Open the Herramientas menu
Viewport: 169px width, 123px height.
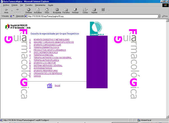(40, 5)
